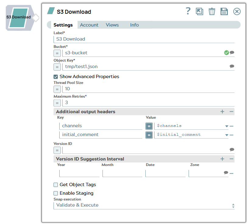
Task: Check the Enable Staging option
Action: [x=56, y=193]
